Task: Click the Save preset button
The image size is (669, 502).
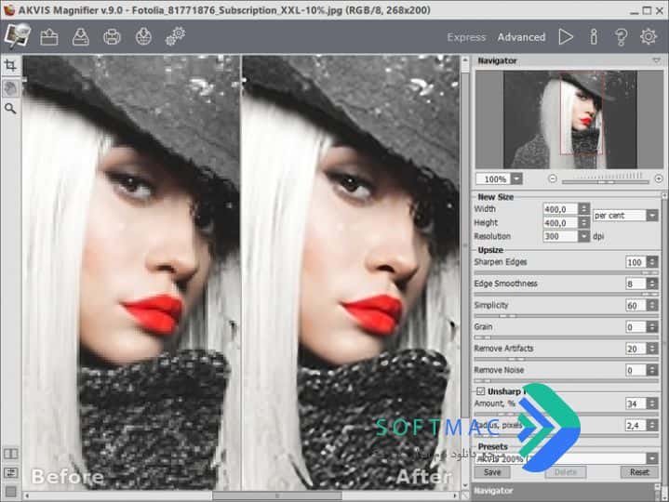Action: click(x=492, y=472)
